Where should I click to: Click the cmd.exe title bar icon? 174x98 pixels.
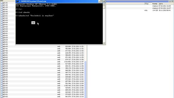17,1
